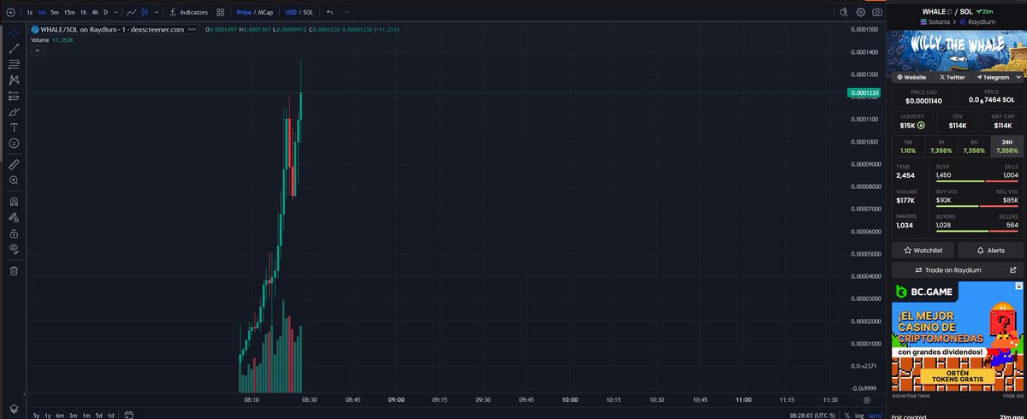Select the 15m timeframe
The image size is (1027, 419).
point(69,13)
